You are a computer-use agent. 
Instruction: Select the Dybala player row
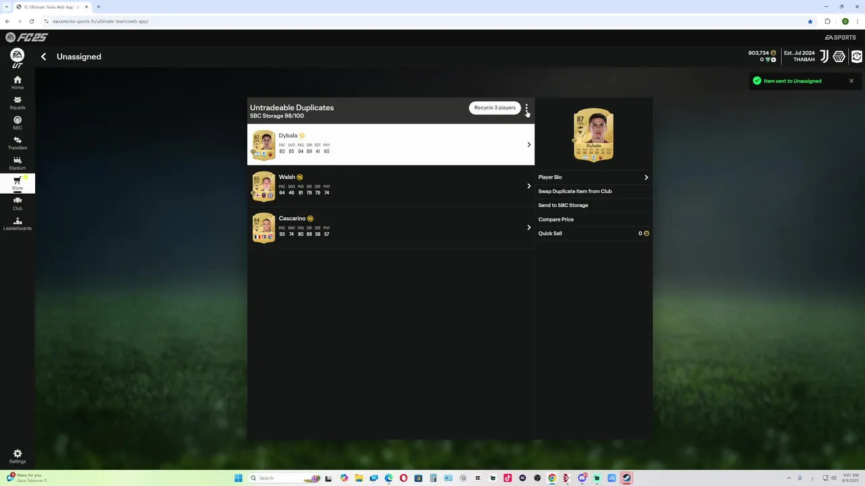(391, 144)
